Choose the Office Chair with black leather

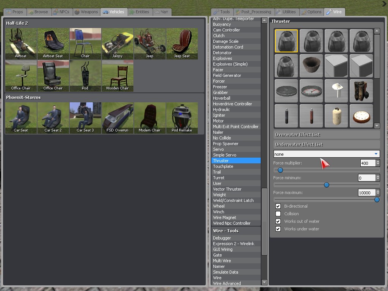[53, 75]
